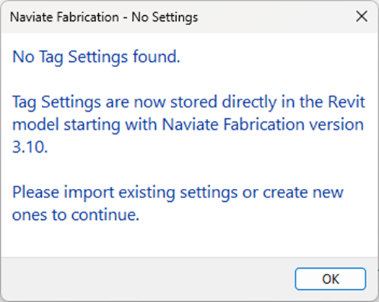The height and width of the screenshot is (302, 379).
Task: Click the Naviate Fabrication - No Settings title
Action: (104, 17)
